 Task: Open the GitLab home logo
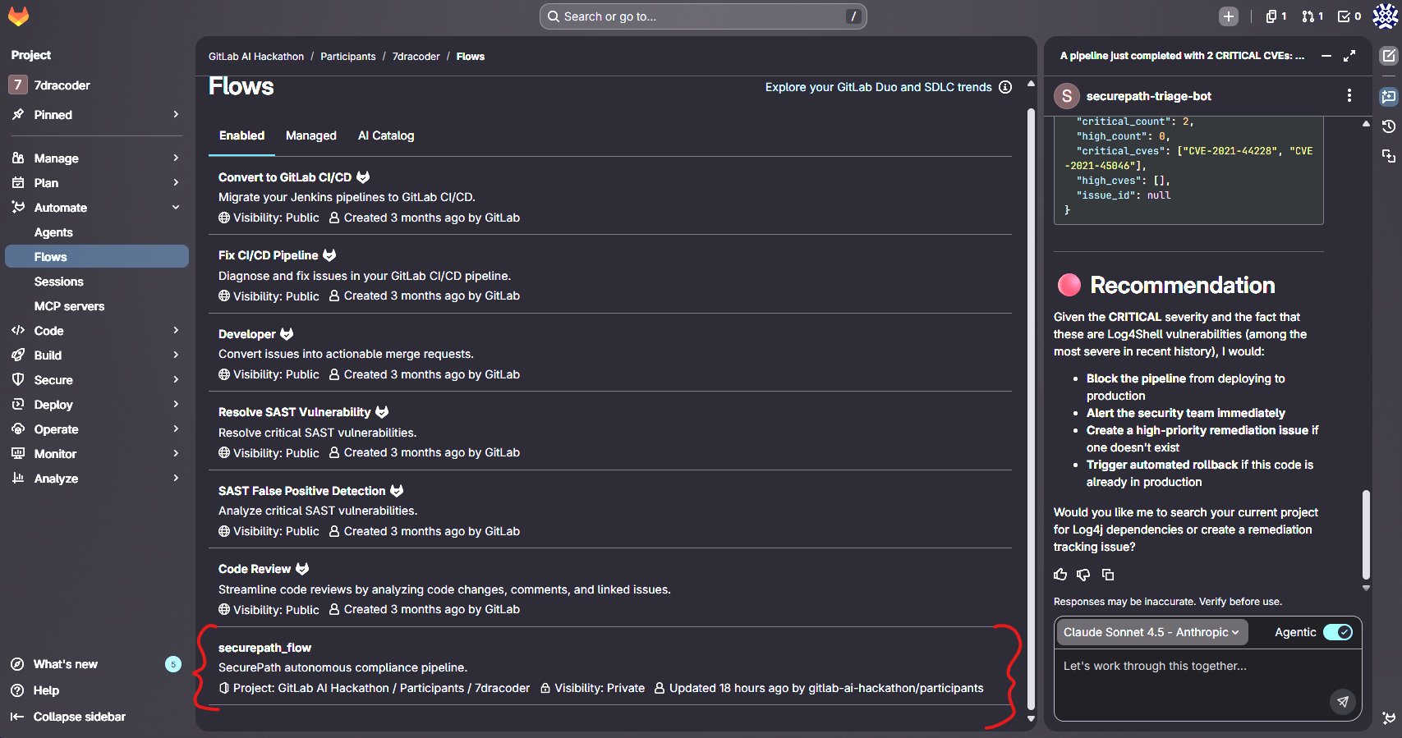18,16
